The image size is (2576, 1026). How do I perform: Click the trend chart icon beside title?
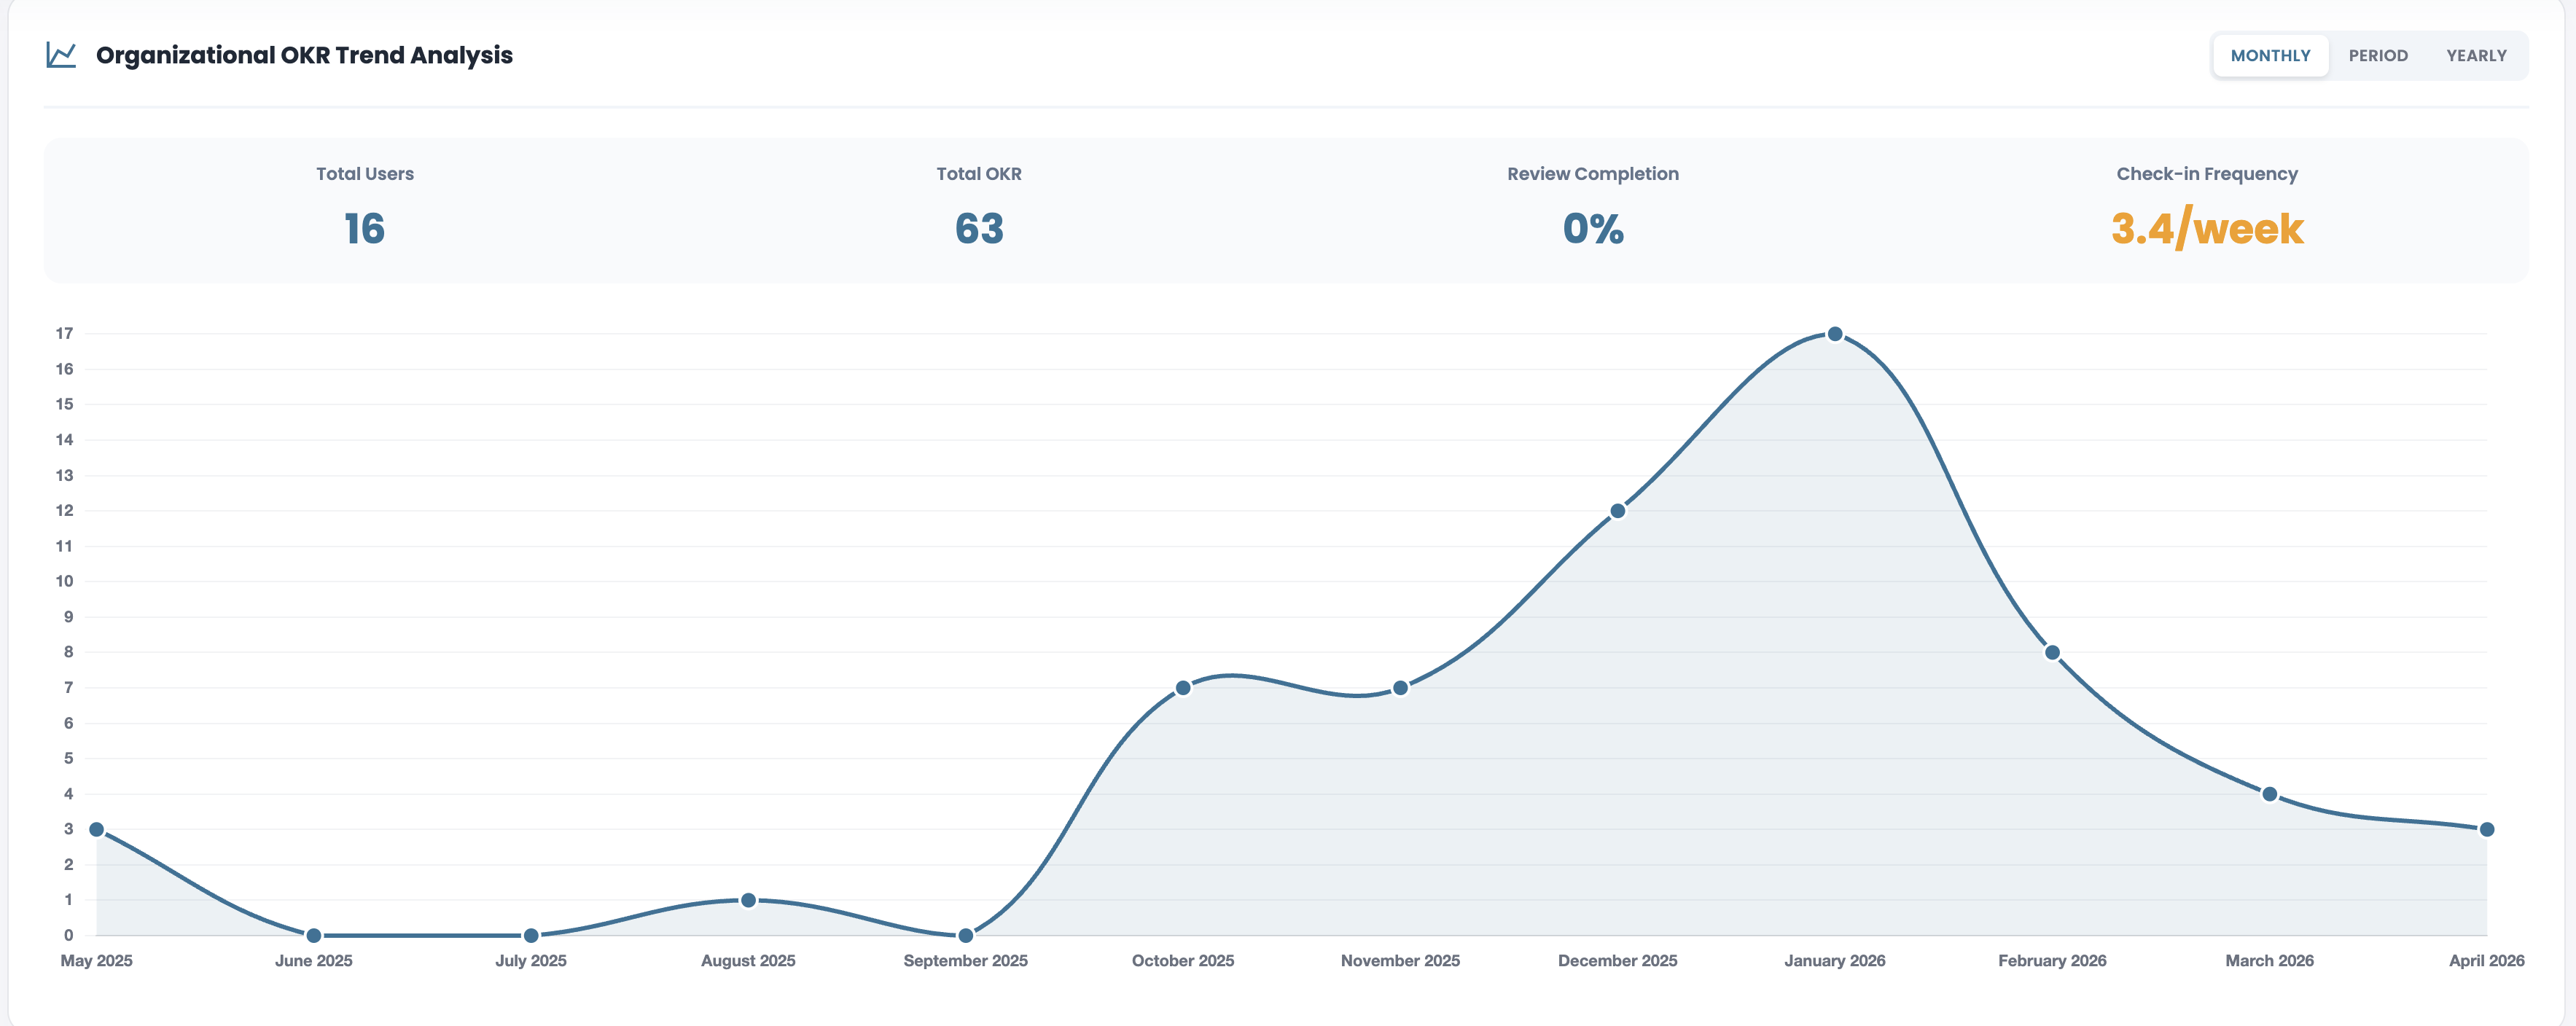coord(61,55)
